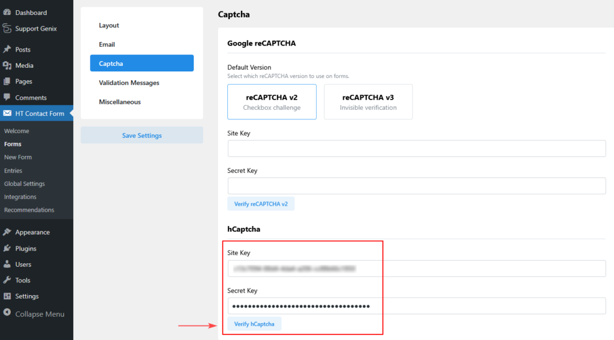
Task: Click the Posts pushpin icon
Action: (x=7, y=50)
